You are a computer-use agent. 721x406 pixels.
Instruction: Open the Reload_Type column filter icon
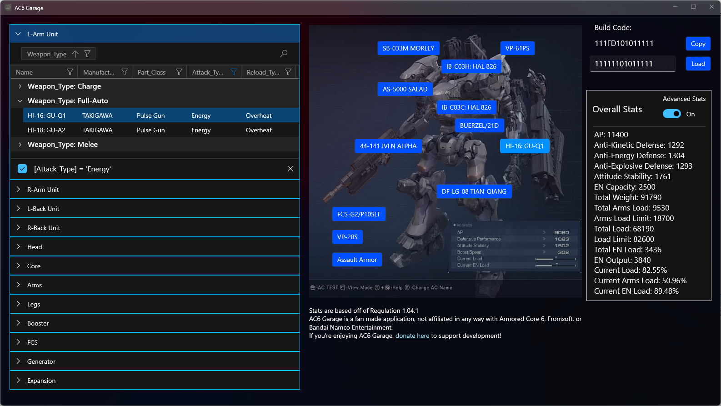click(288, 72)
